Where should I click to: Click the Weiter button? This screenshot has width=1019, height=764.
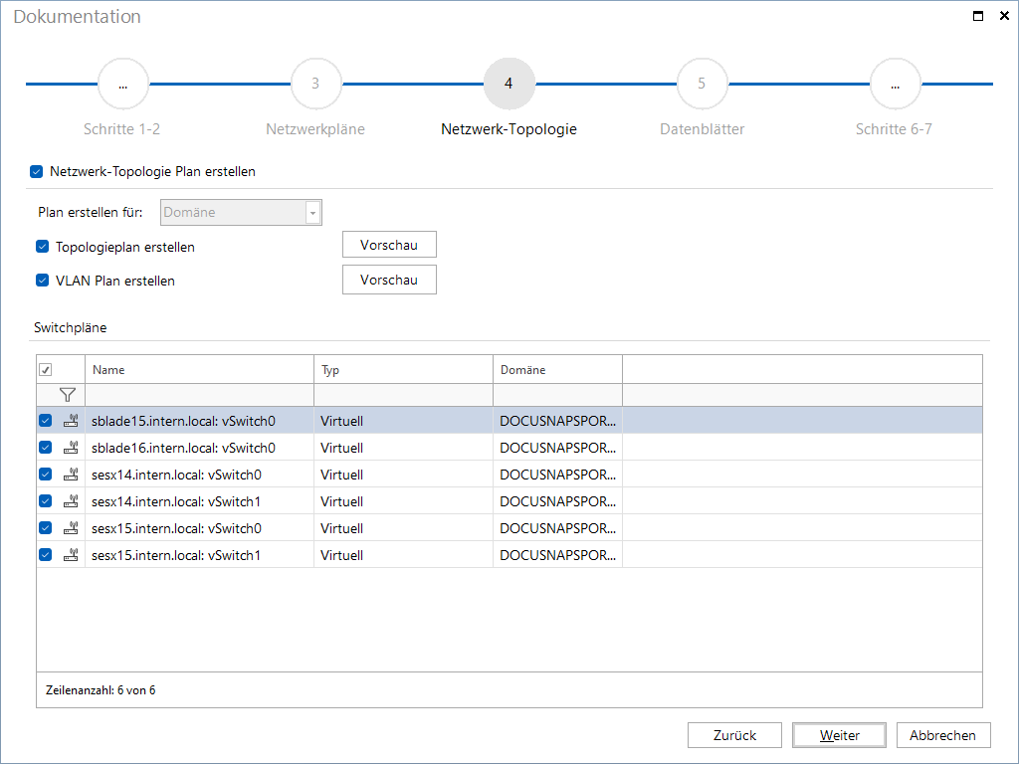tap(839, 735)
